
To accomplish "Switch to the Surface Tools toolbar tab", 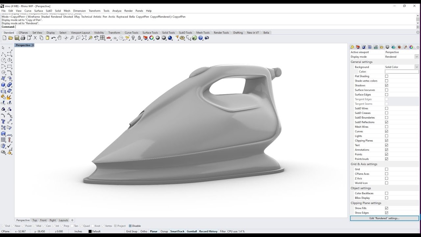I will tap(150, 33).
